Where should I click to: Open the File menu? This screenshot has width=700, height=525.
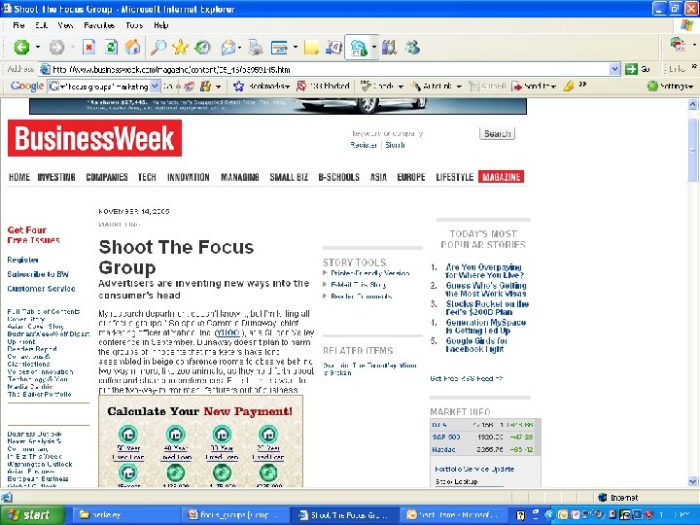coord(18,25)
